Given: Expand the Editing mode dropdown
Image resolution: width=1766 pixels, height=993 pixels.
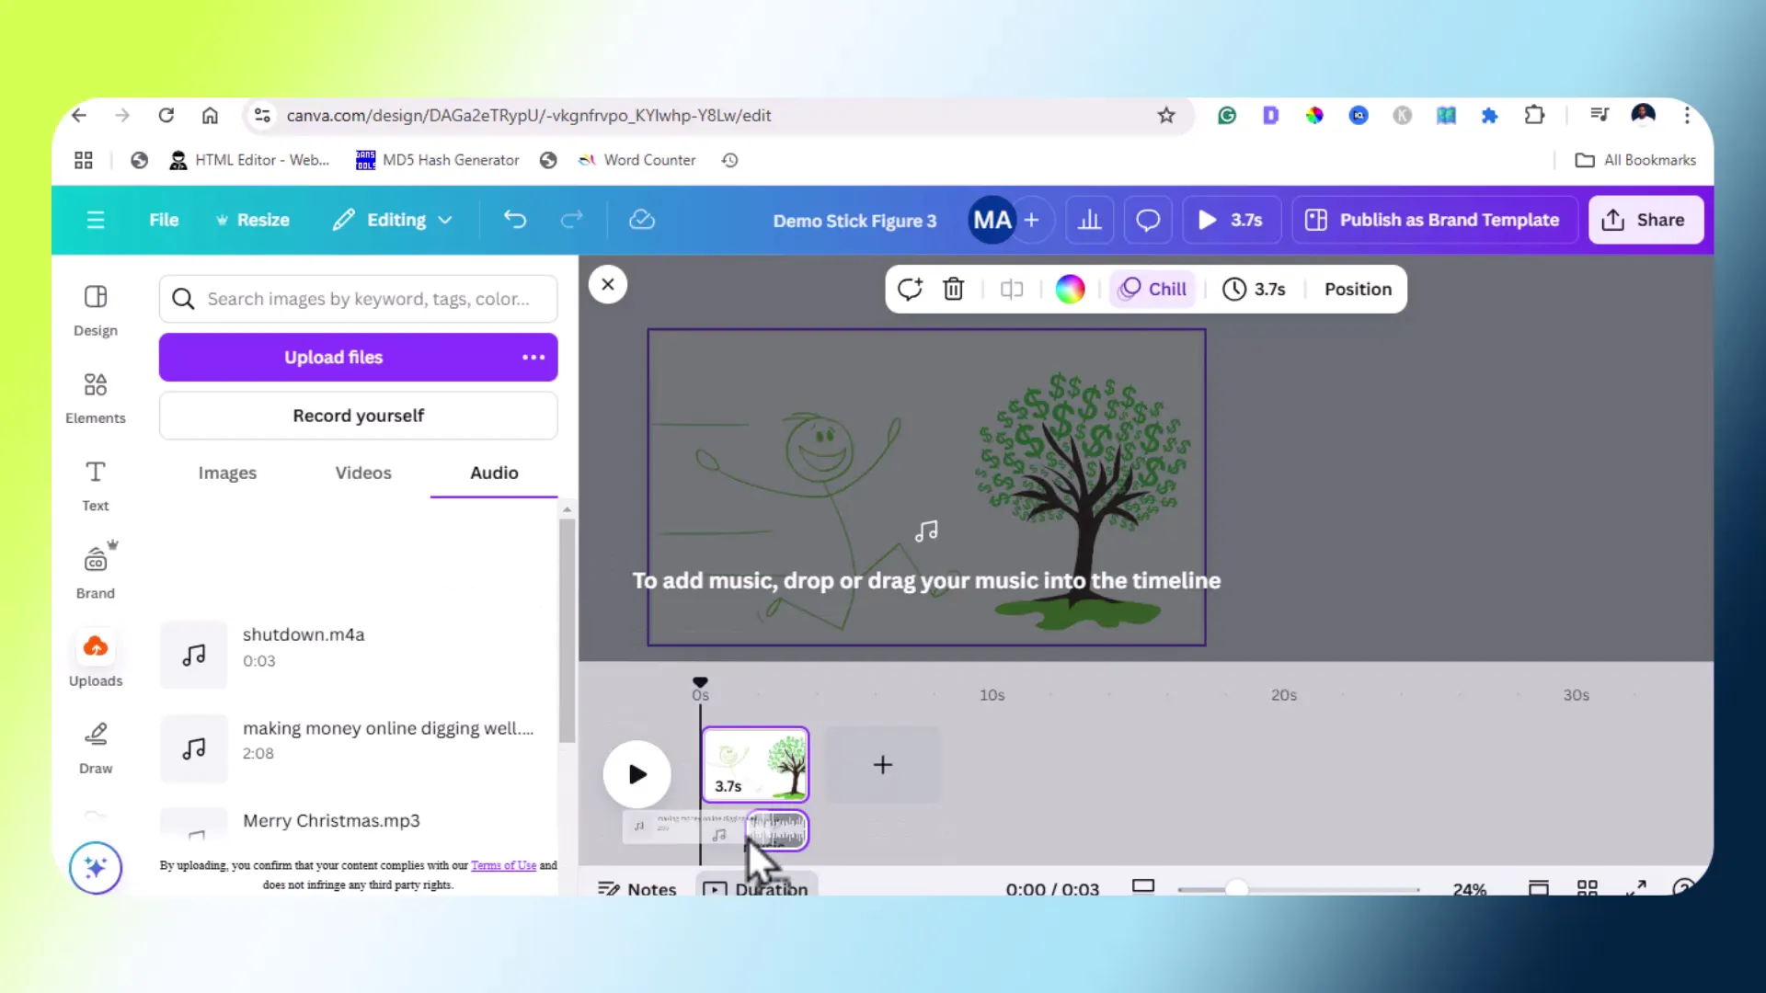Looking at the screenshot, I should (x=394, y=220).
